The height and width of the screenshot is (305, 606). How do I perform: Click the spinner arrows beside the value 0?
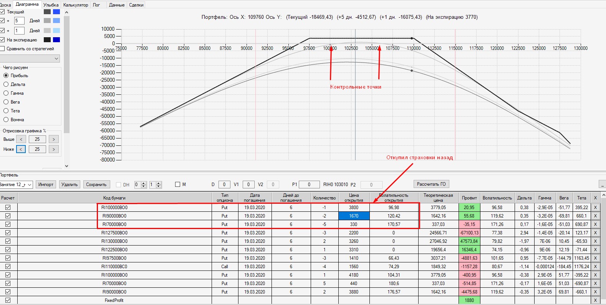pos(144,185)
